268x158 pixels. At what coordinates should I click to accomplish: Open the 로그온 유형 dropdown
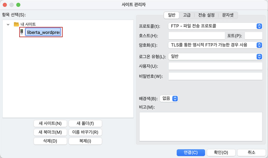coord(215,56)
